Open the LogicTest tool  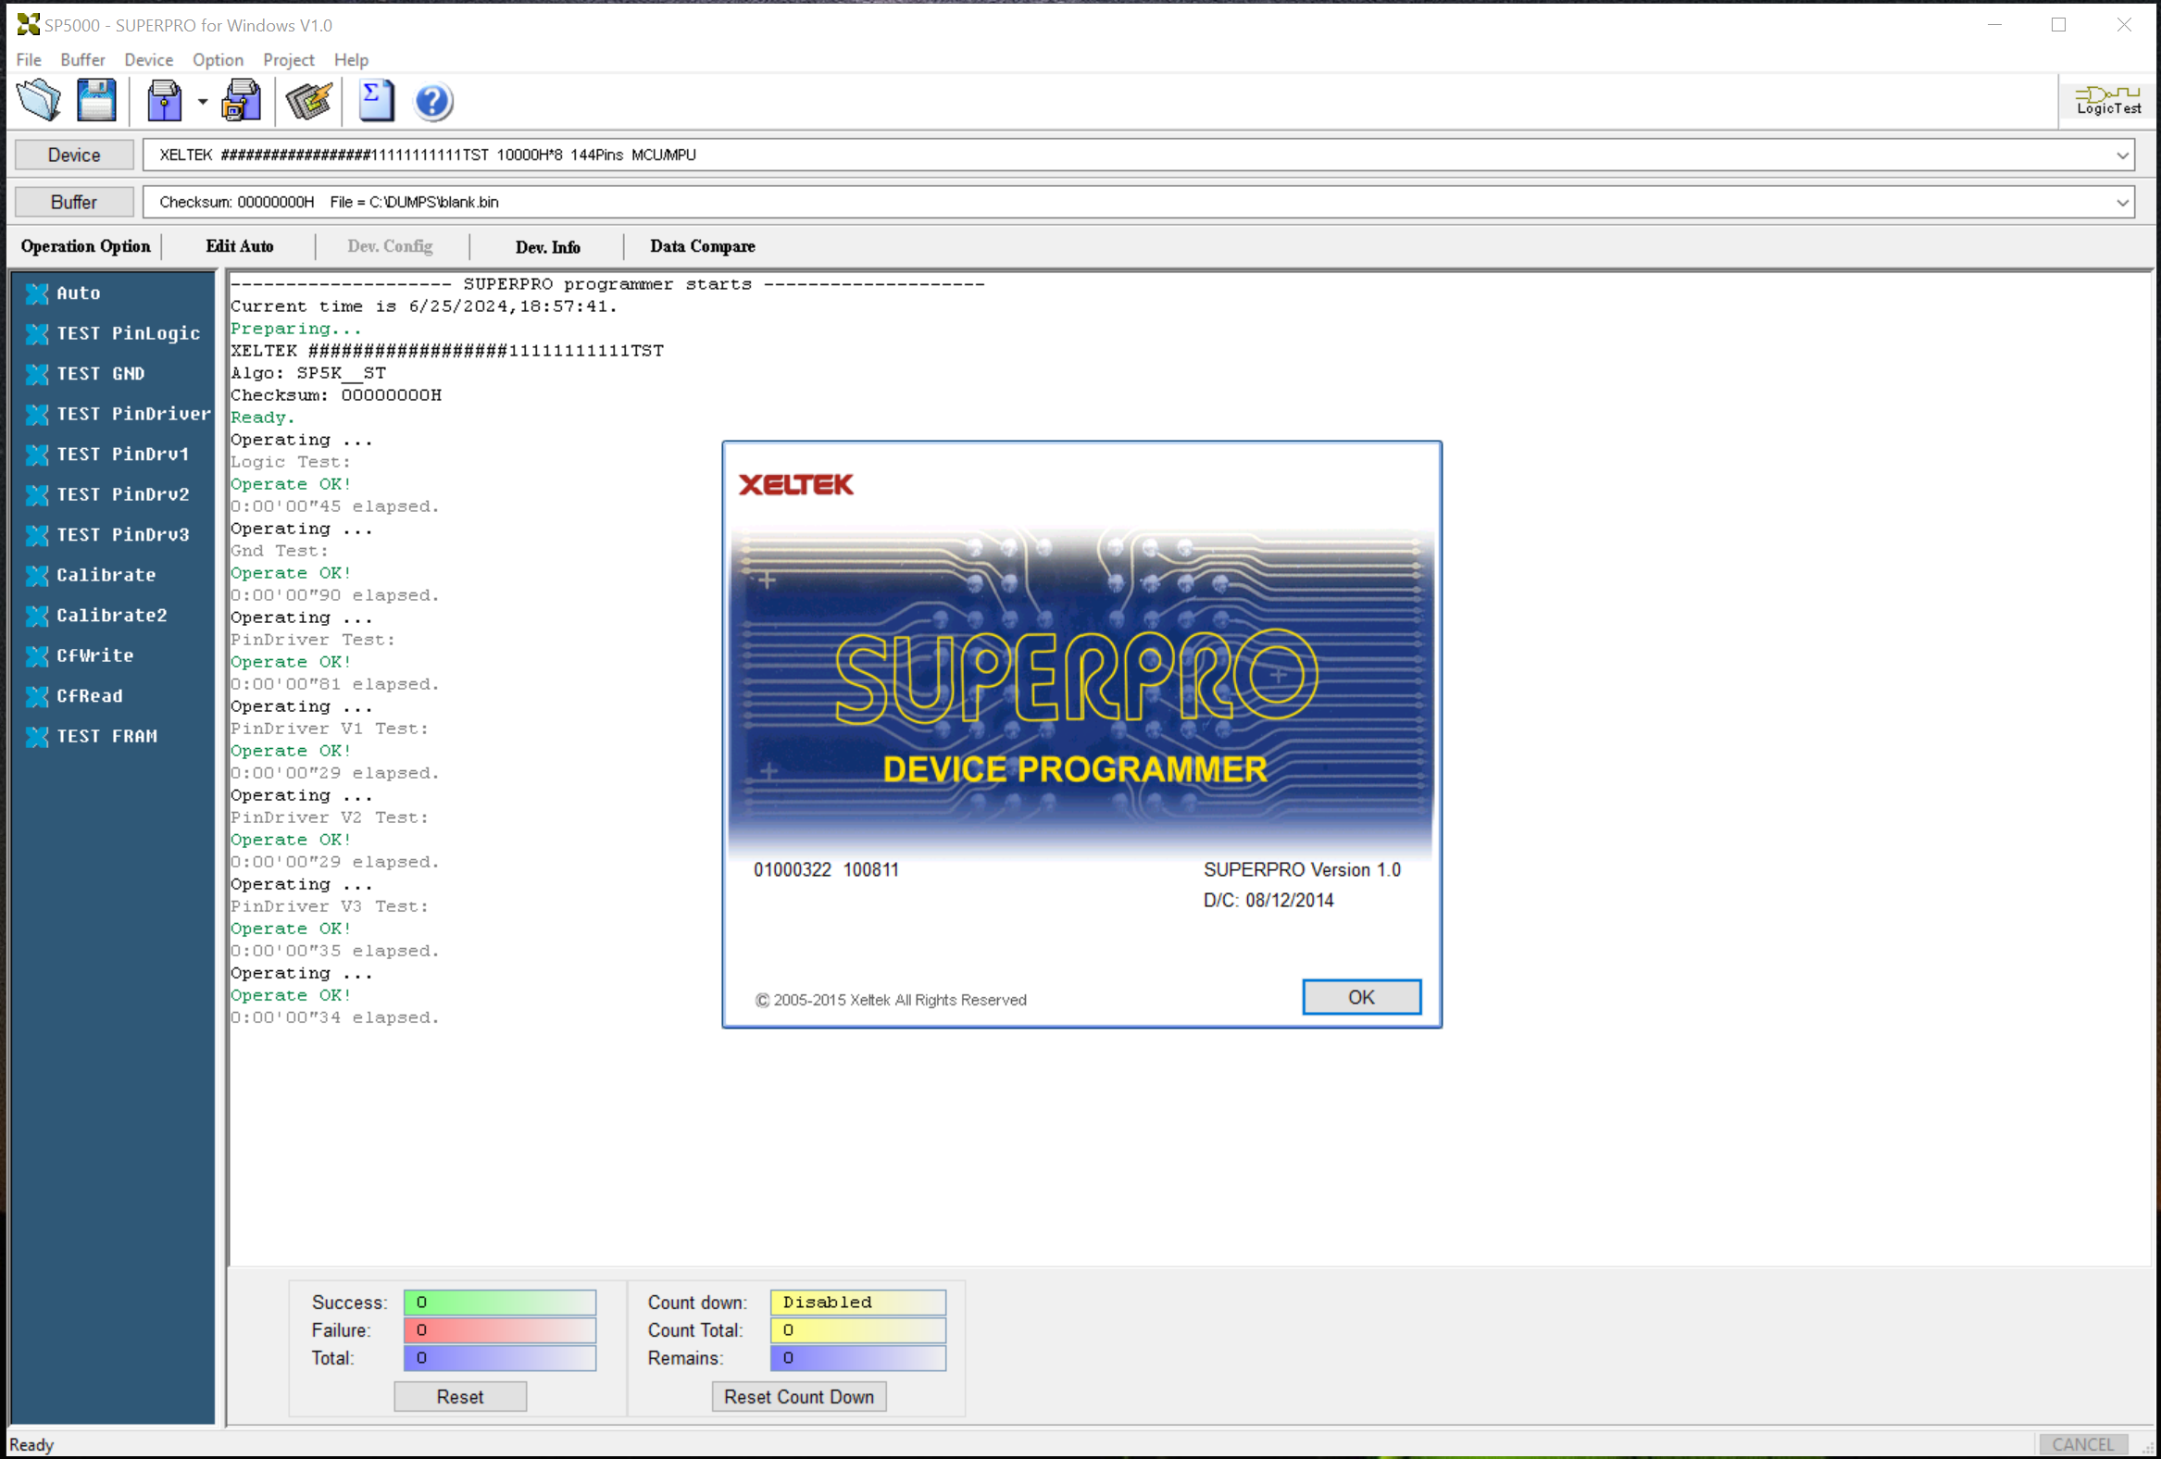(x=2108, y=100)
